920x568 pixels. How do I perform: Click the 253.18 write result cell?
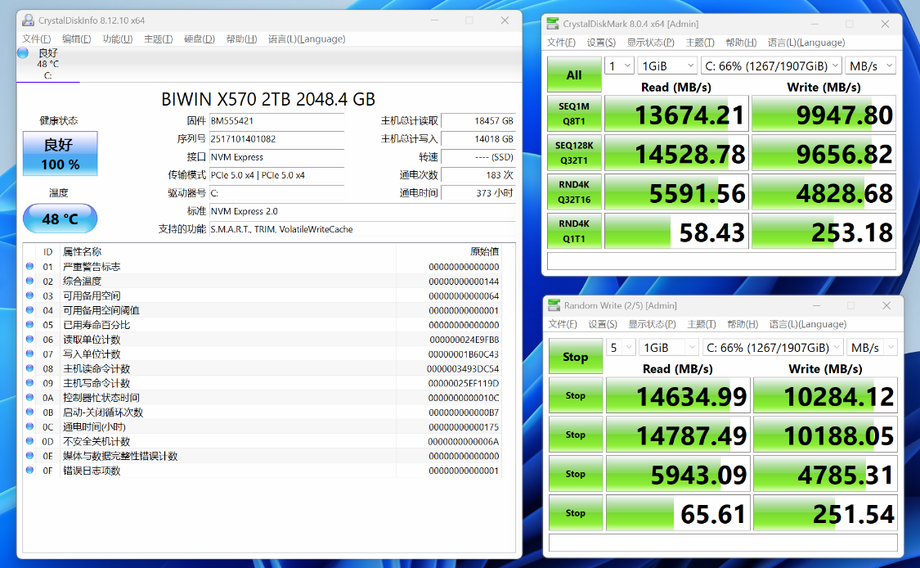pos(824,231)
